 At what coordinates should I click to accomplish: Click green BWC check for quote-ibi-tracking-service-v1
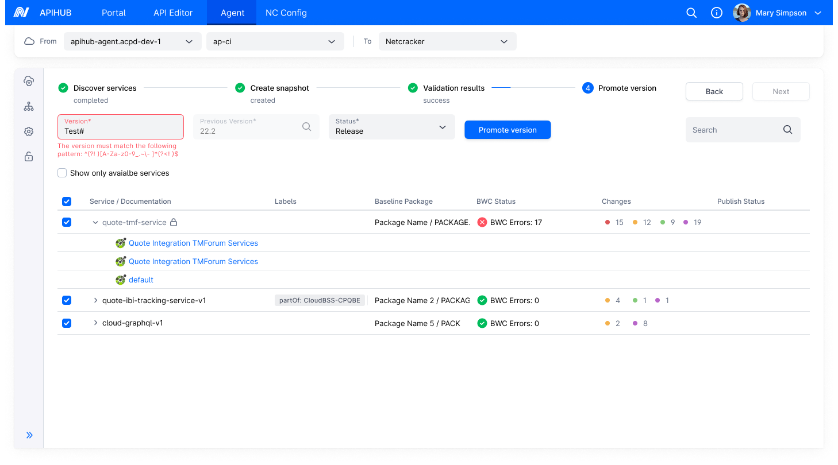(x=482, y=300)
